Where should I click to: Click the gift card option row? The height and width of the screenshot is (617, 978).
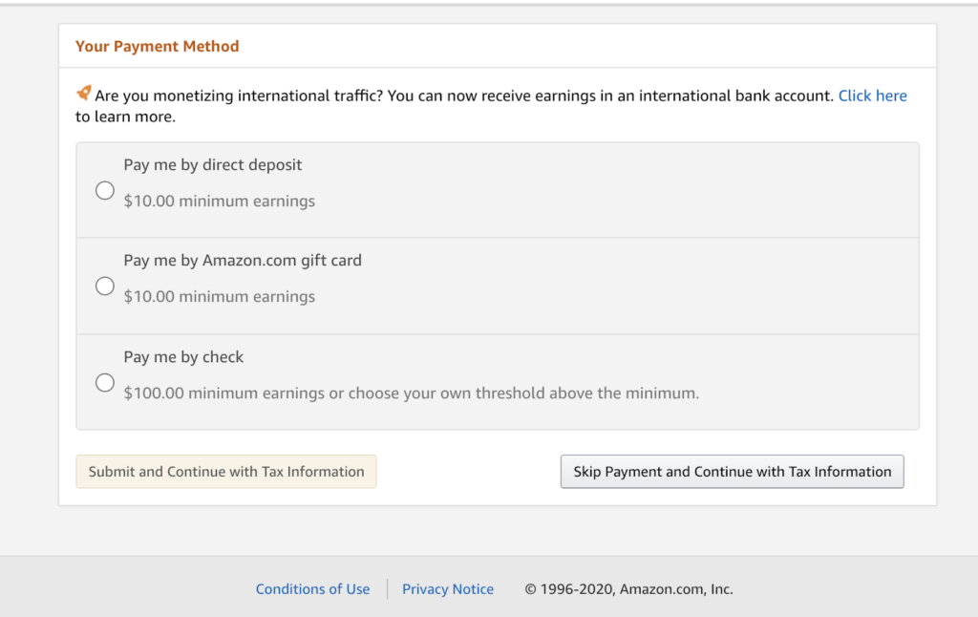(497, 285)
